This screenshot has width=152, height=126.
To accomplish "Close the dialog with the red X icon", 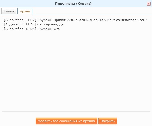I will [149, 4].
